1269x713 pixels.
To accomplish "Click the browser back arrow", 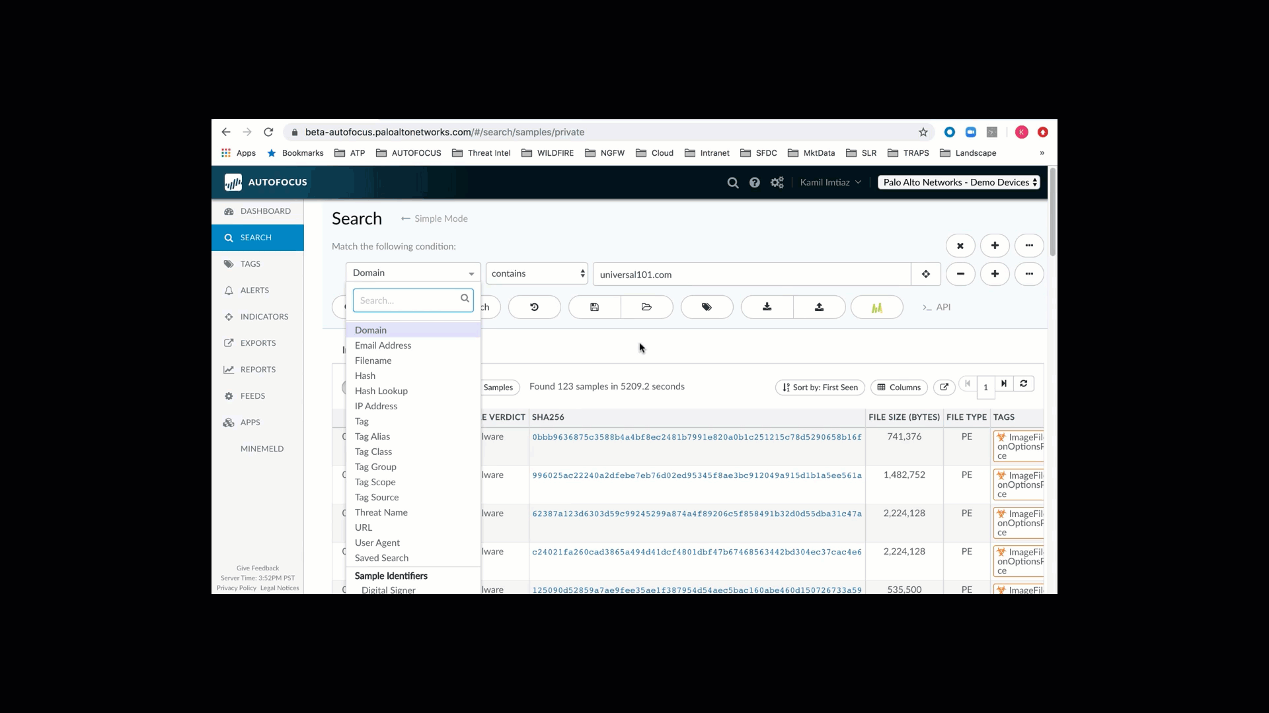I will click(x=226, y=132).
